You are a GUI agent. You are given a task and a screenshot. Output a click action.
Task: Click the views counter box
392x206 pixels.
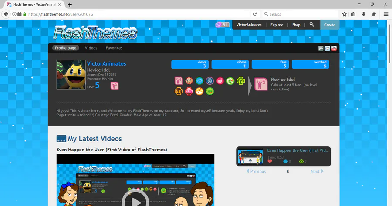tap(190, 64)
